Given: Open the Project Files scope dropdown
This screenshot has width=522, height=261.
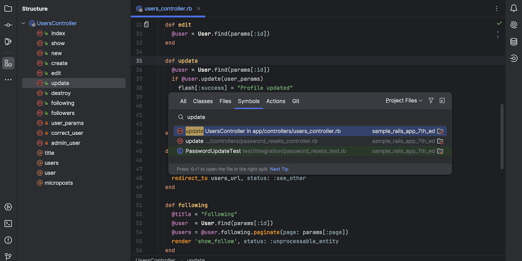Looking at the screenshot, I should tap(404, 101).
